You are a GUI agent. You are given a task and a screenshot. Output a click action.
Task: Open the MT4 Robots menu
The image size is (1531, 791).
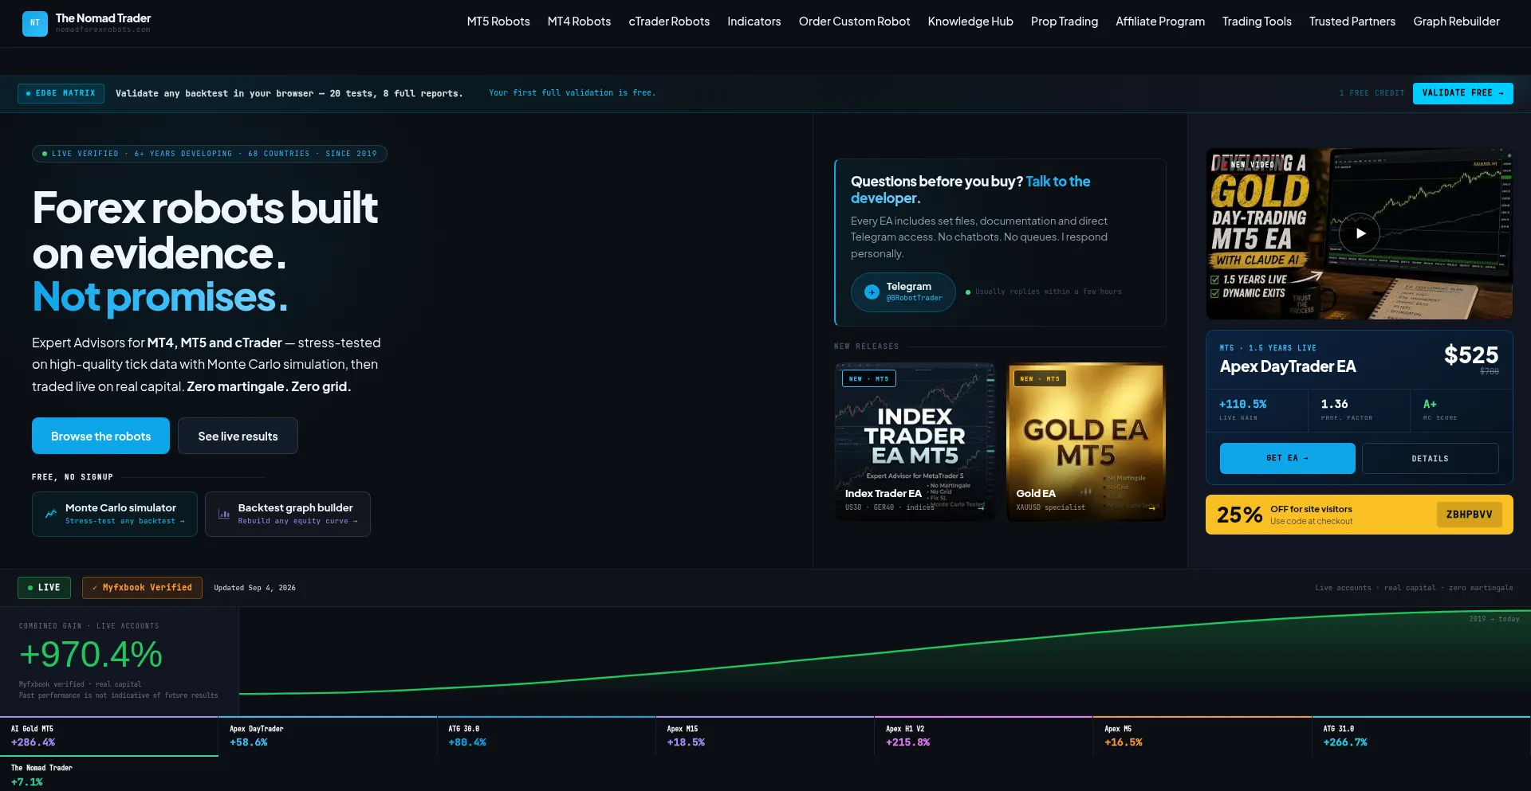tap(579, 22)
